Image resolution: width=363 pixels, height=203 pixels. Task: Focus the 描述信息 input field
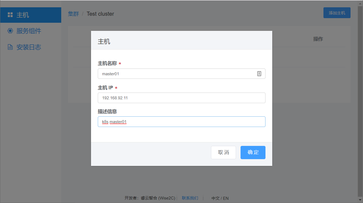coord(181,122)
